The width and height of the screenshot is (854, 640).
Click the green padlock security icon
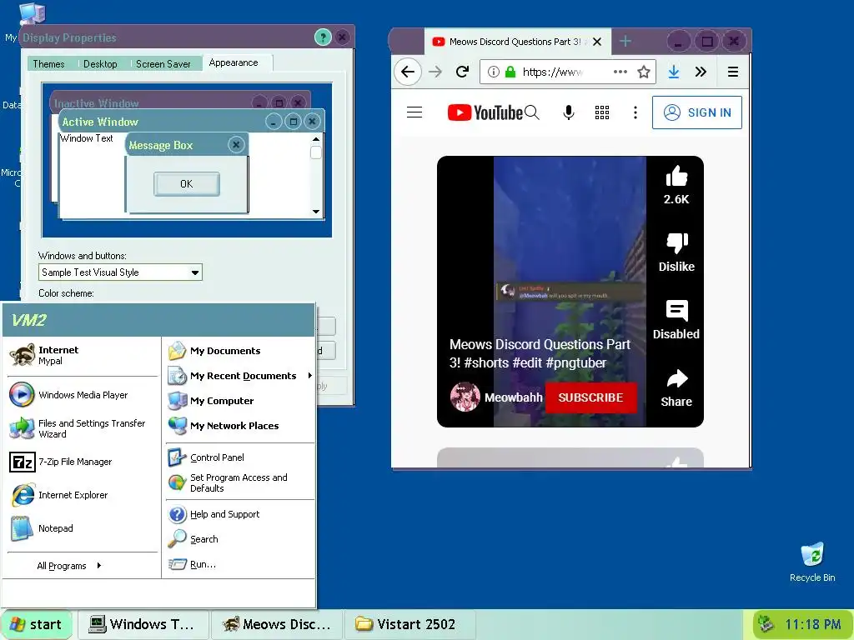tap(510, 72)
